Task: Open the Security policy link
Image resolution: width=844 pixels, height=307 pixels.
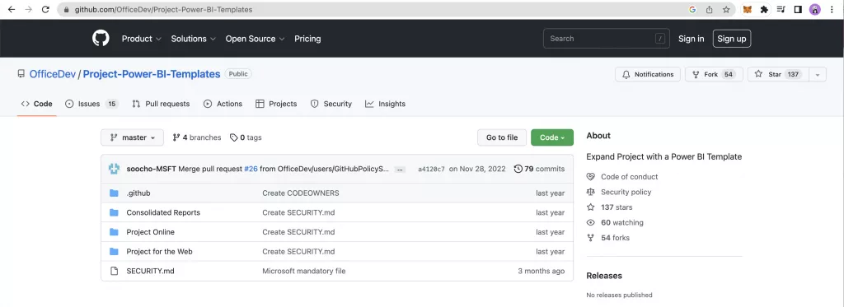Action: (x=626, y=192)
